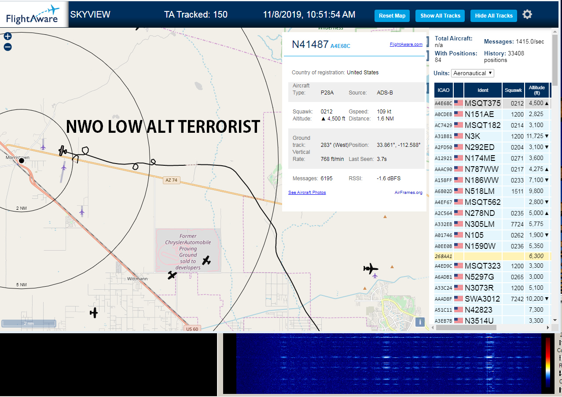The image size is (562, 397).
Task: Click the US 60 road shield
Action: coord(192,329)
